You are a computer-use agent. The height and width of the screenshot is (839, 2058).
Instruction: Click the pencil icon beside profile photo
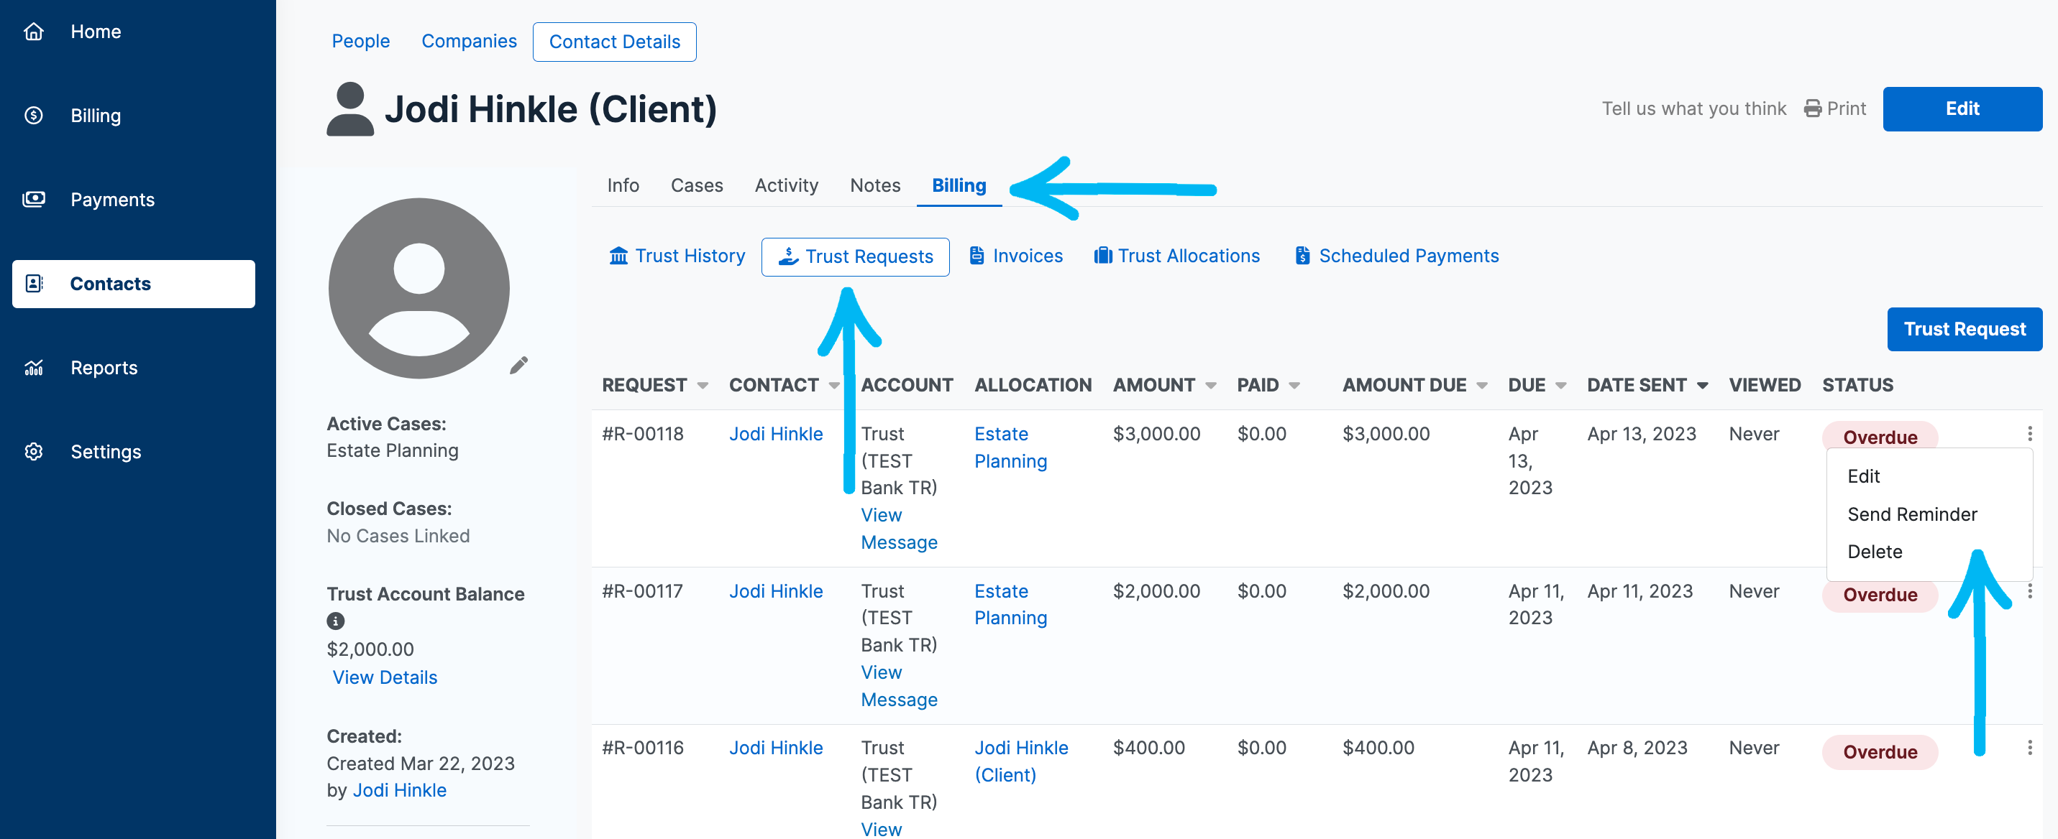(x=518, y=365)
